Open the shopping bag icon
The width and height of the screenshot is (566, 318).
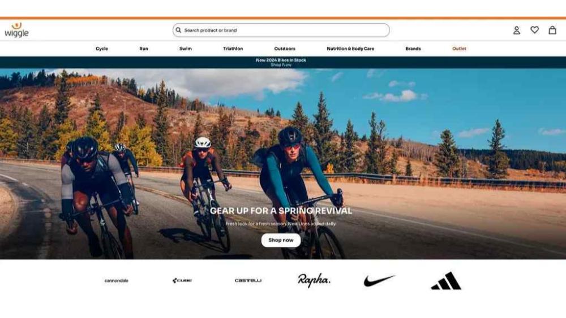tap(552, 30)
